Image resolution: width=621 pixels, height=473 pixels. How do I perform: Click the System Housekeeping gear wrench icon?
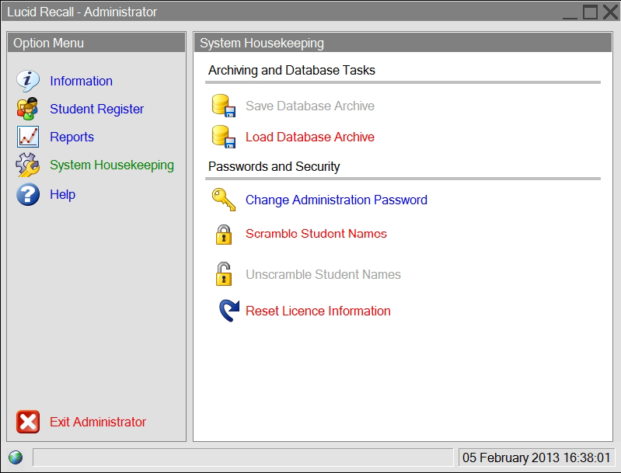28,165
